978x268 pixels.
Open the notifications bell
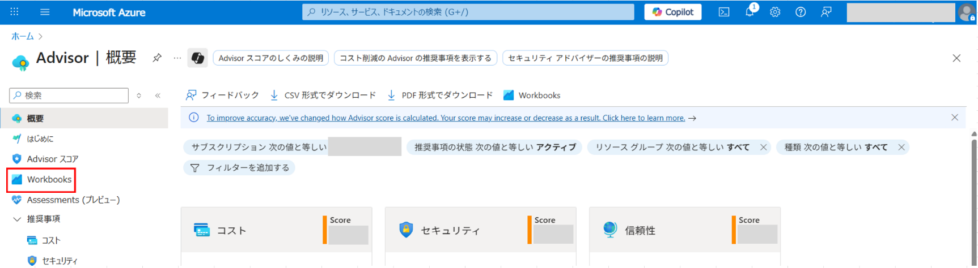pyautogui.click(x=750, y=12)
